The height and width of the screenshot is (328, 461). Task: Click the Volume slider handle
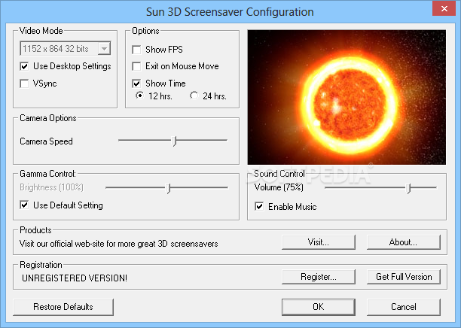pos(408,189)
